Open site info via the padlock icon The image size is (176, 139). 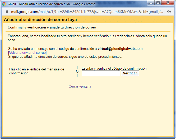[x=7, y=12]
